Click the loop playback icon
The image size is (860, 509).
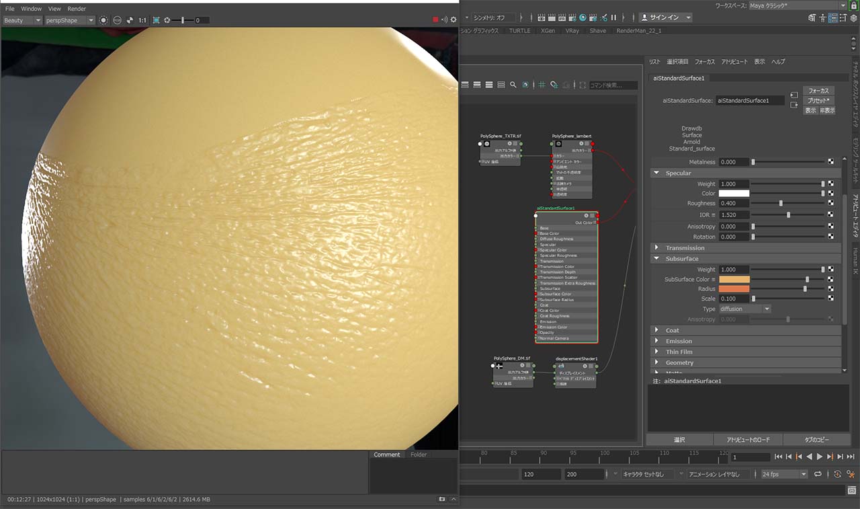[818, 474]
